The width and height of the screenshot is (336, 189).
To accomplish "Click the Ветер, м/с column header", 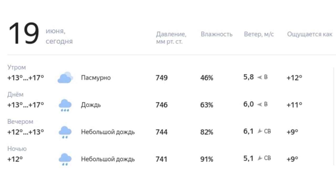I will tap(259, 34).
